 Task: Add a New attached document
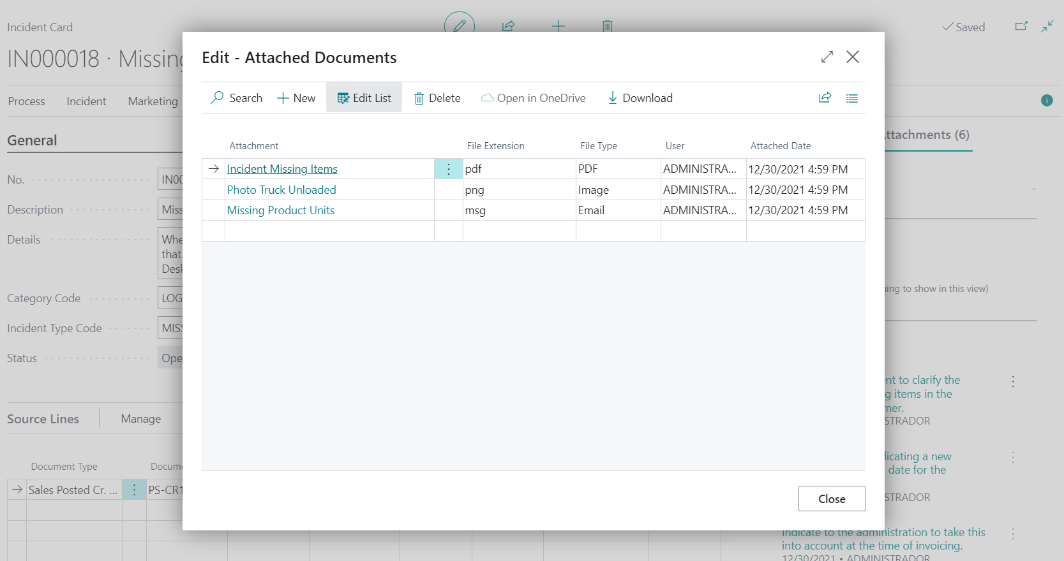pyautogui.click(x=296, y=98)
